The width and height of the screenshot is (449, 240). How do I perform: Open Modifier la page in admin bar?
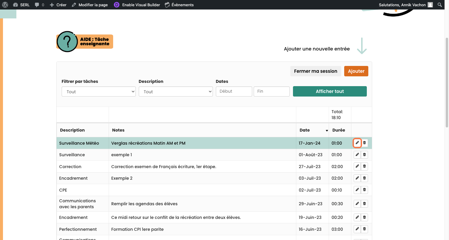point(90,5)
